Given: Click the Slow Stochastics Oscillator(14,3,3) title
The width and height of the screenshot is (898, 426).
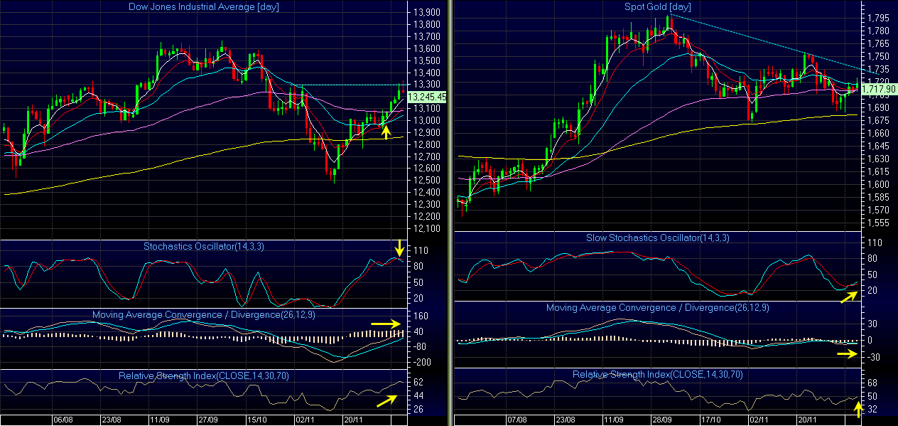Looking at the screenshot, I should coord(657,238).
